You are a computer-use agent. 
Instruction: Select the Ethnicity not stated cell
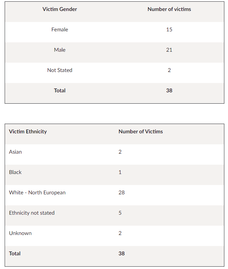32,213
